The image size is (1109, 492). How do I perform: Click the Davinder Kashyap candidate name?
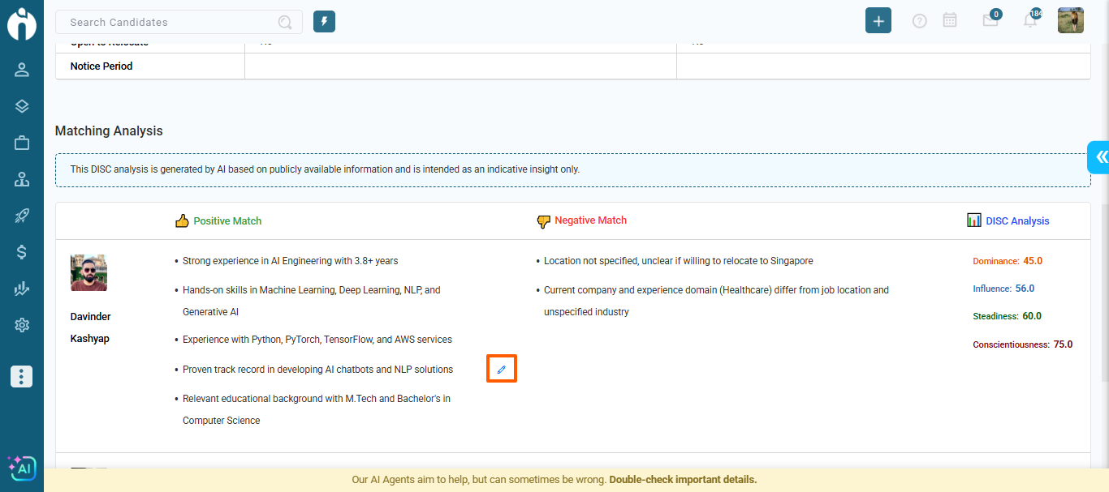[90, 327]
